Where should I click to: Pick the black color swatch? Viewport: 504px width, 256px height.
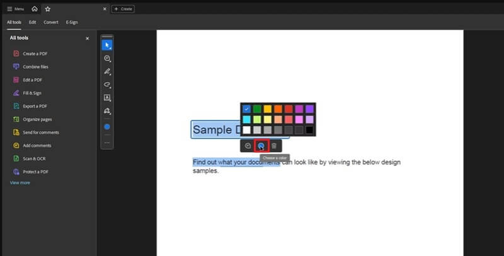point(309,130)
